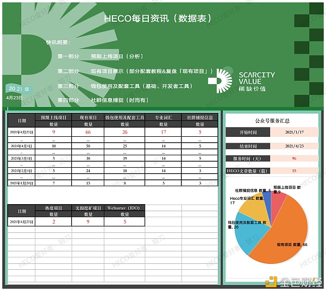Select value 15 in the 2021年1月24日 row

[88, 183]
